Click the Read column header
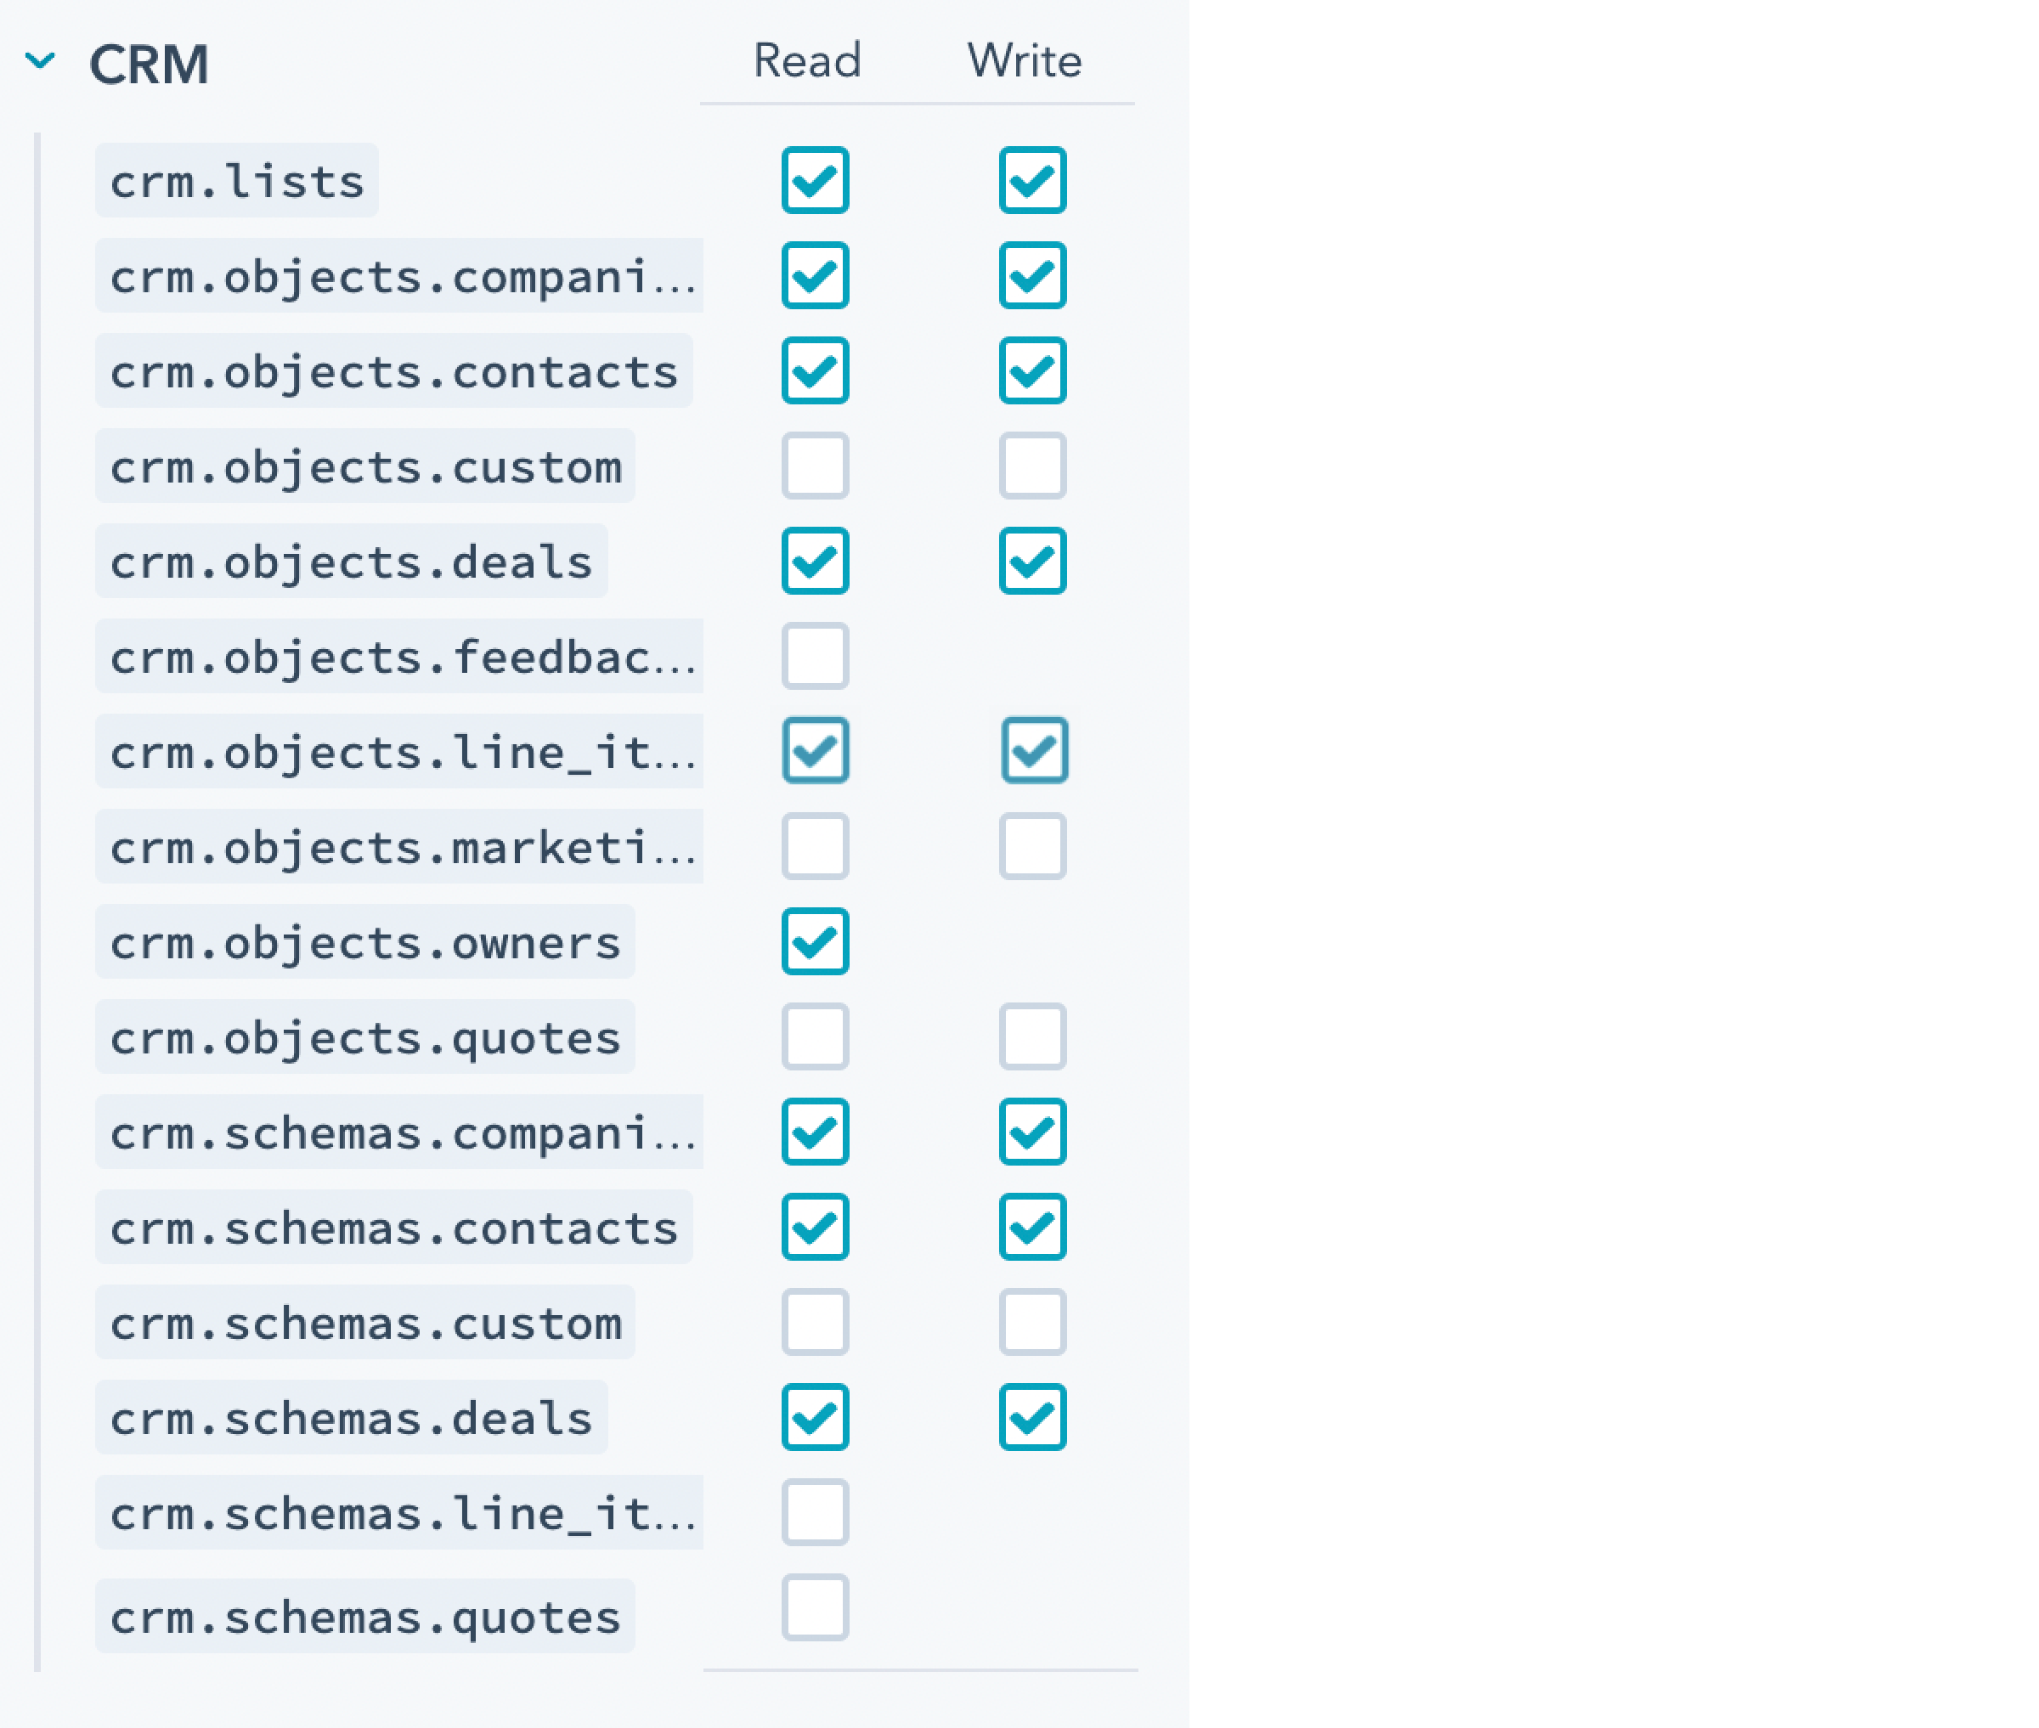The height and width of the screenshot is (1728, 2039). click(807, 60)
